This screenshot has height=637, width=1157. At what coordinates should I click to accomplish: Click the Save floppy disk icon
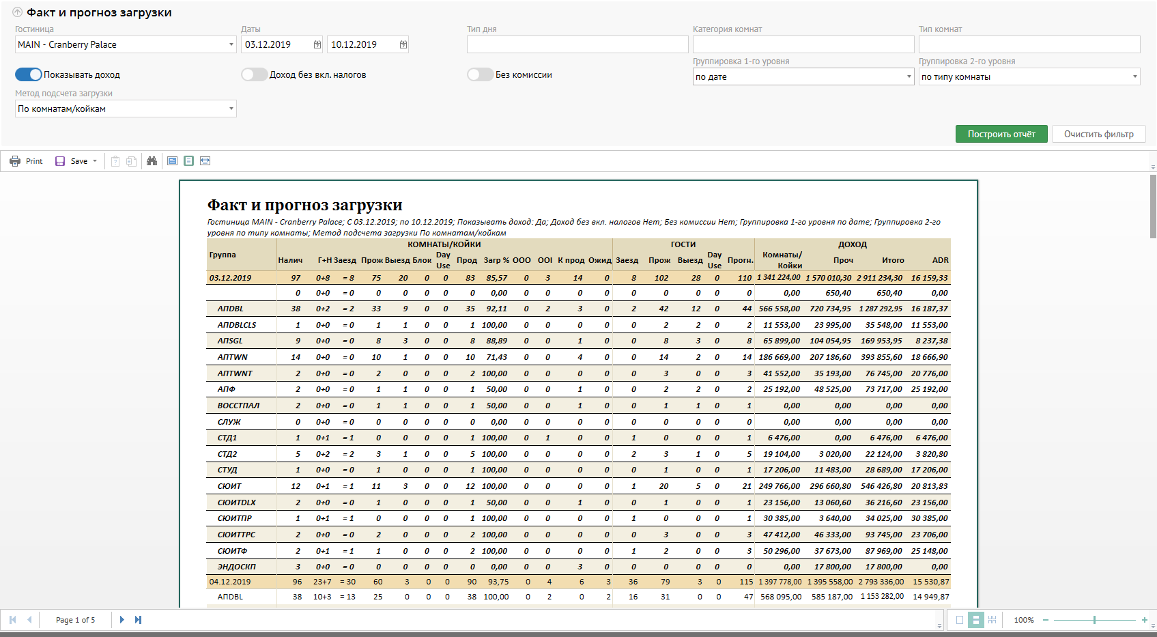click(x=60, y=161)
